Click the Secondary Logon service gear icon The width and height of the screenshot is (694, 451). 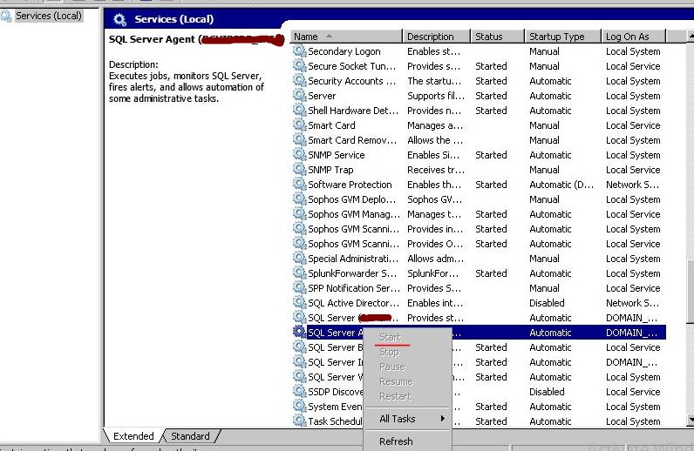300,50
